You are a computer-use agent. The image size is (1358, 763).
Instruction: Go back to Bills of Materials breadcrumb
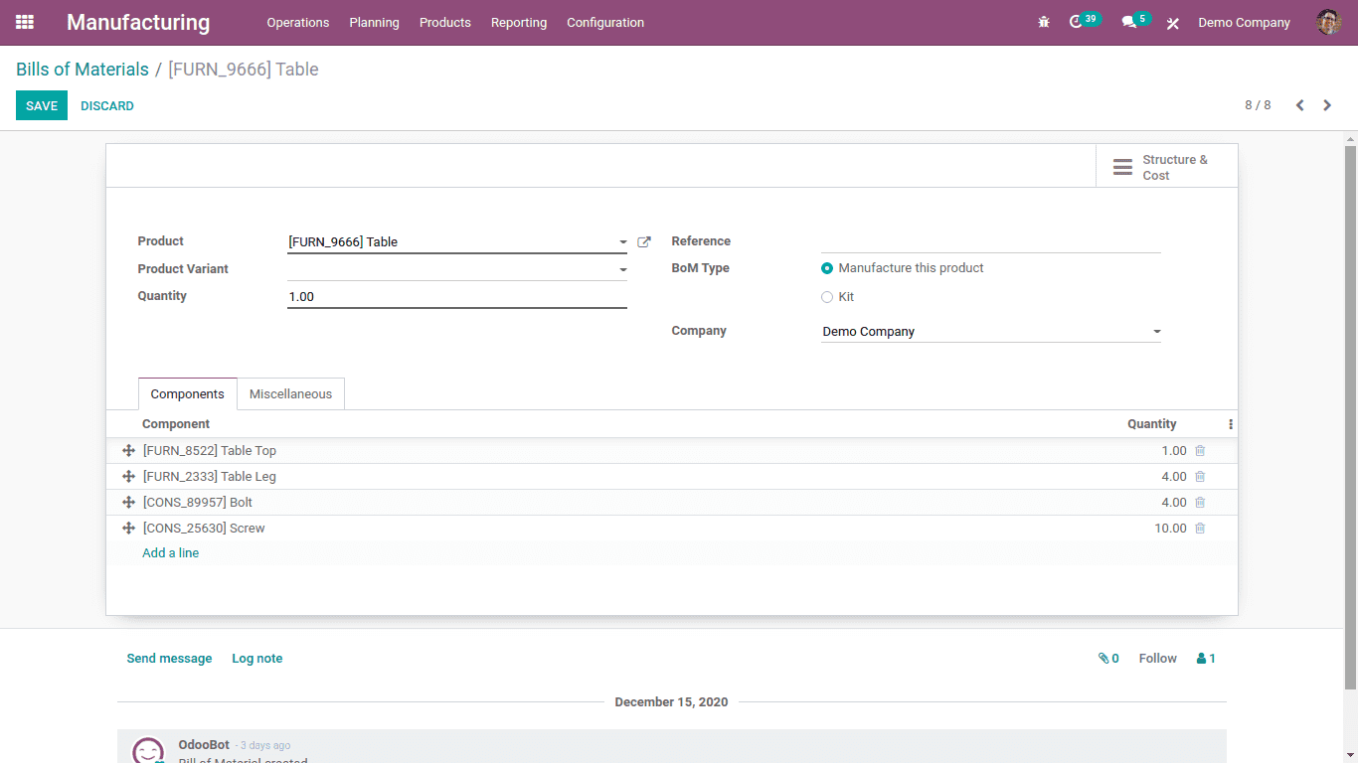pos(83,70)
